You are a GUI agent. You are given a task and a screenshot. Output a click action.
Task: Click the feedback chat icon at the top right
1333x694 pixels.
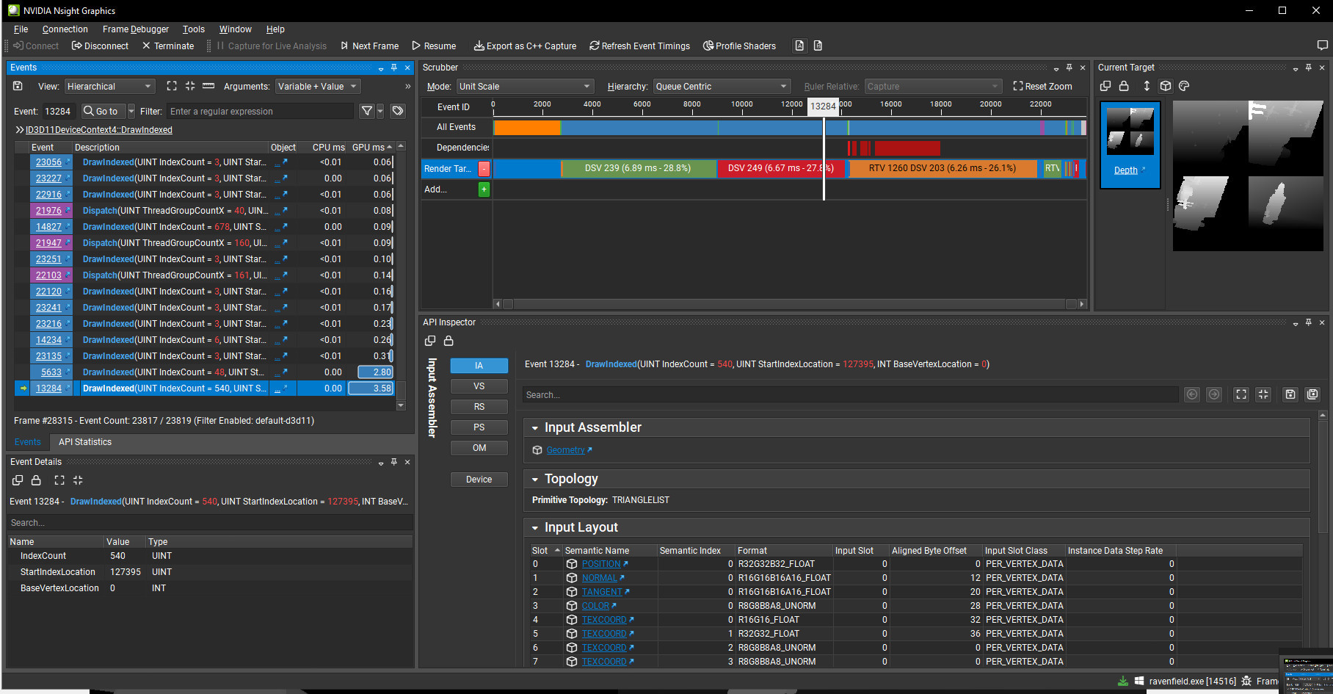click(x=1322, y=46)
